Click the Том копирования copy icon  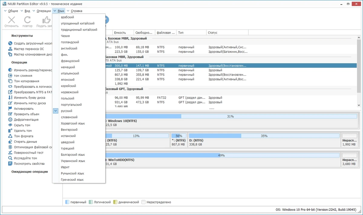point(10,81)
